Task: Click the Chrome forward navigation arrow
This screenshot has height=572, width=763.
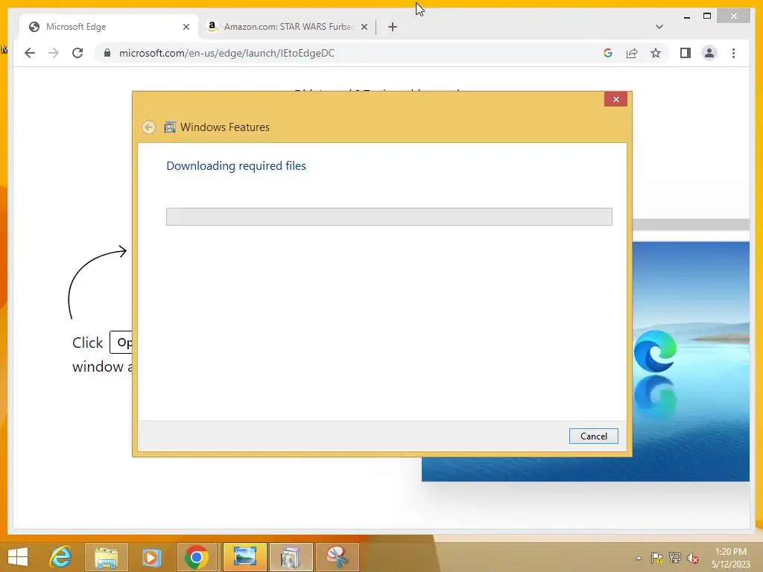Action: (x=54, y=53)
